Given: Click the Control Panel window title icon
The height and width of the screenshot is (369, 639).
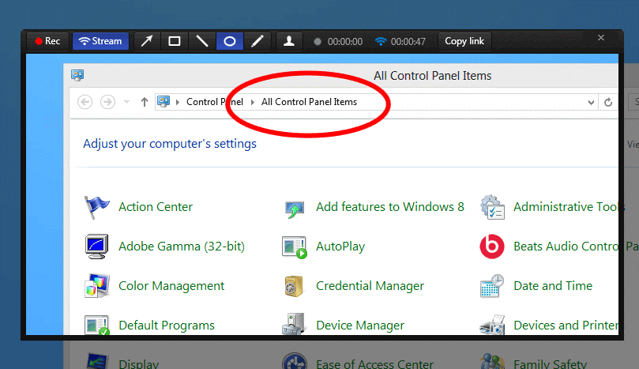Looking at the screenshot, I should coord(77,75).
